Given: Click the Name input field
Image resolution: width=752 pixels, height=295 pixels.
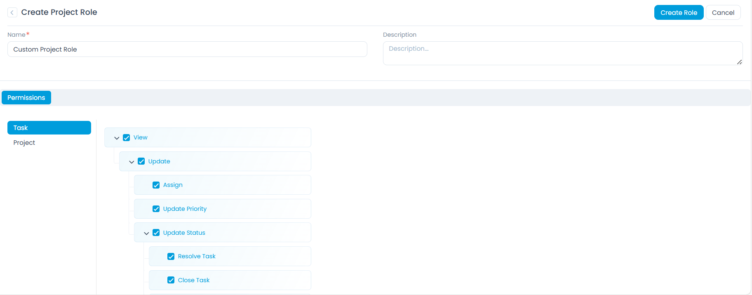Looking at the screenshot, I should coord(187,49).
